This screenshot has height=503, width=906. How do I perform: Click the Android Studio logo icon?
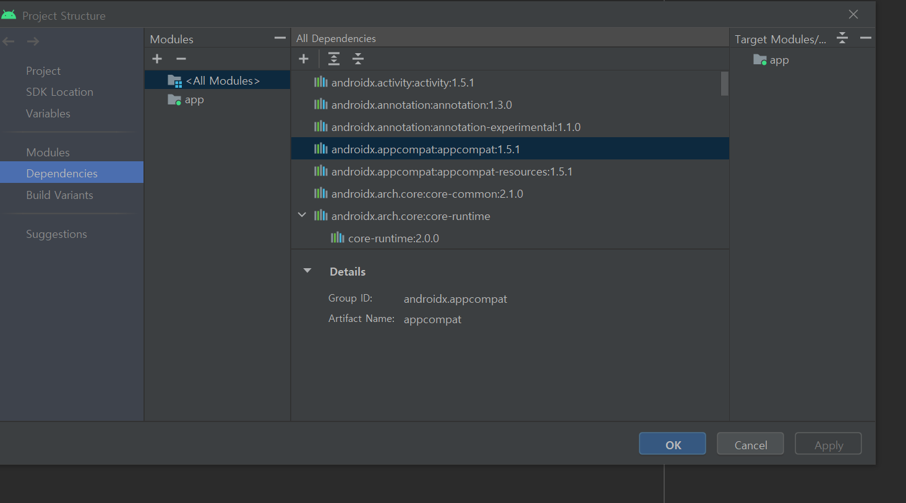(x=9, y=15)
